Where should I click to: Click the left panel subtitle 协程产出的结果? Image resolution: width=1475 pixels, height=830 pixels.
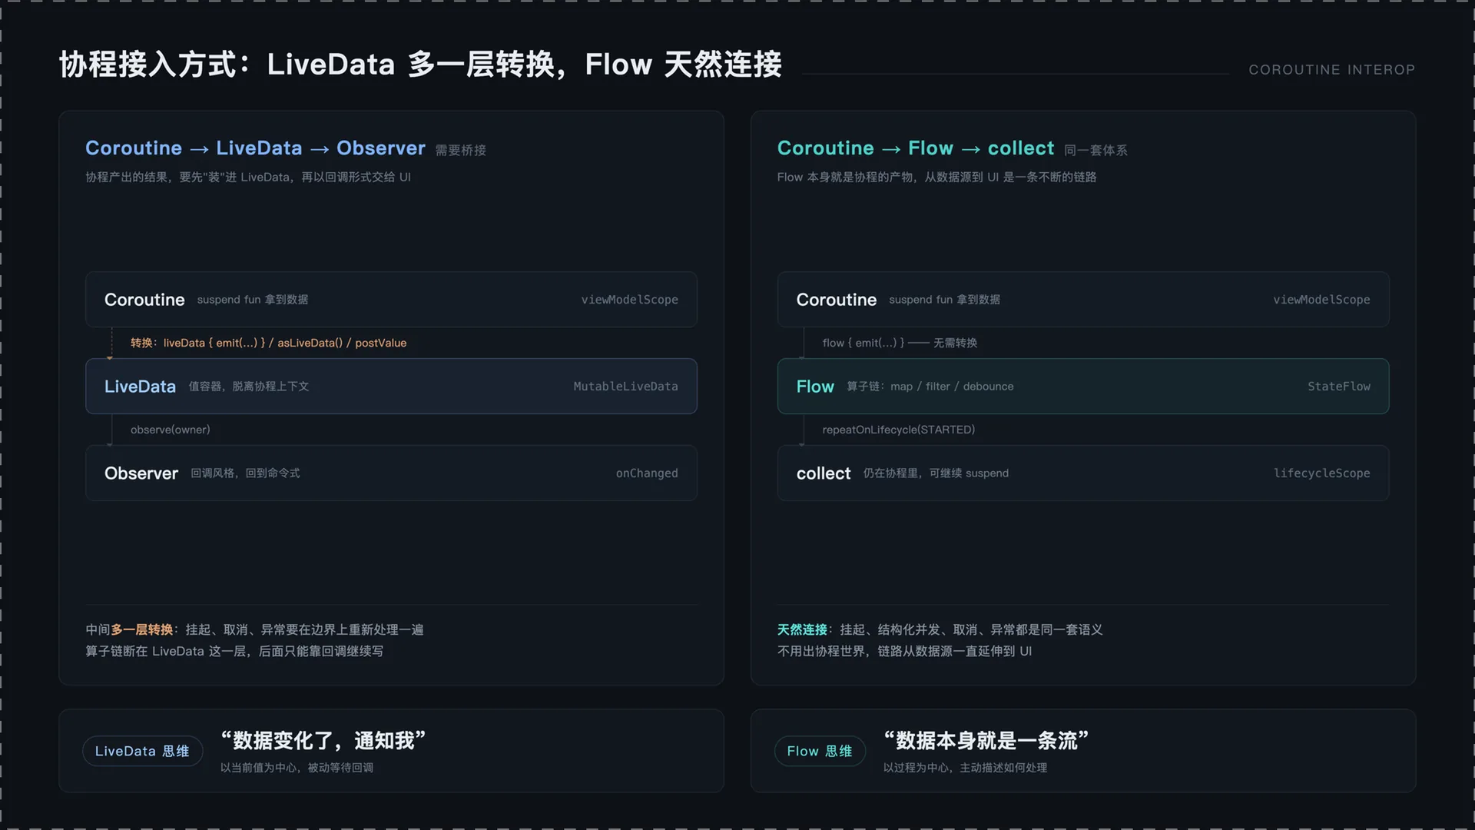click(x=248, y=178)
